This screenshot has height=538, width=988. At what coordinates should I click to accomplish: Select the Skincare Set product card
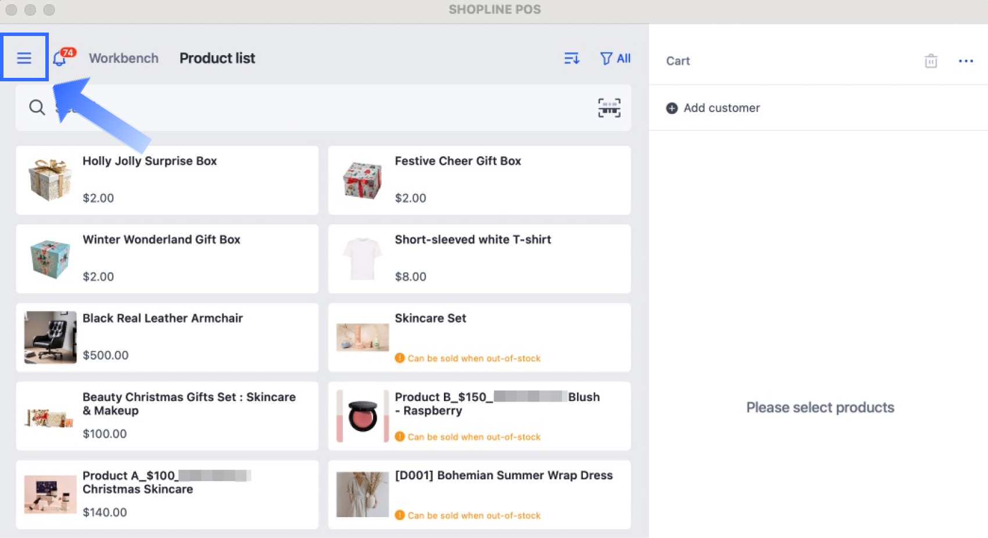coord(479,337)
